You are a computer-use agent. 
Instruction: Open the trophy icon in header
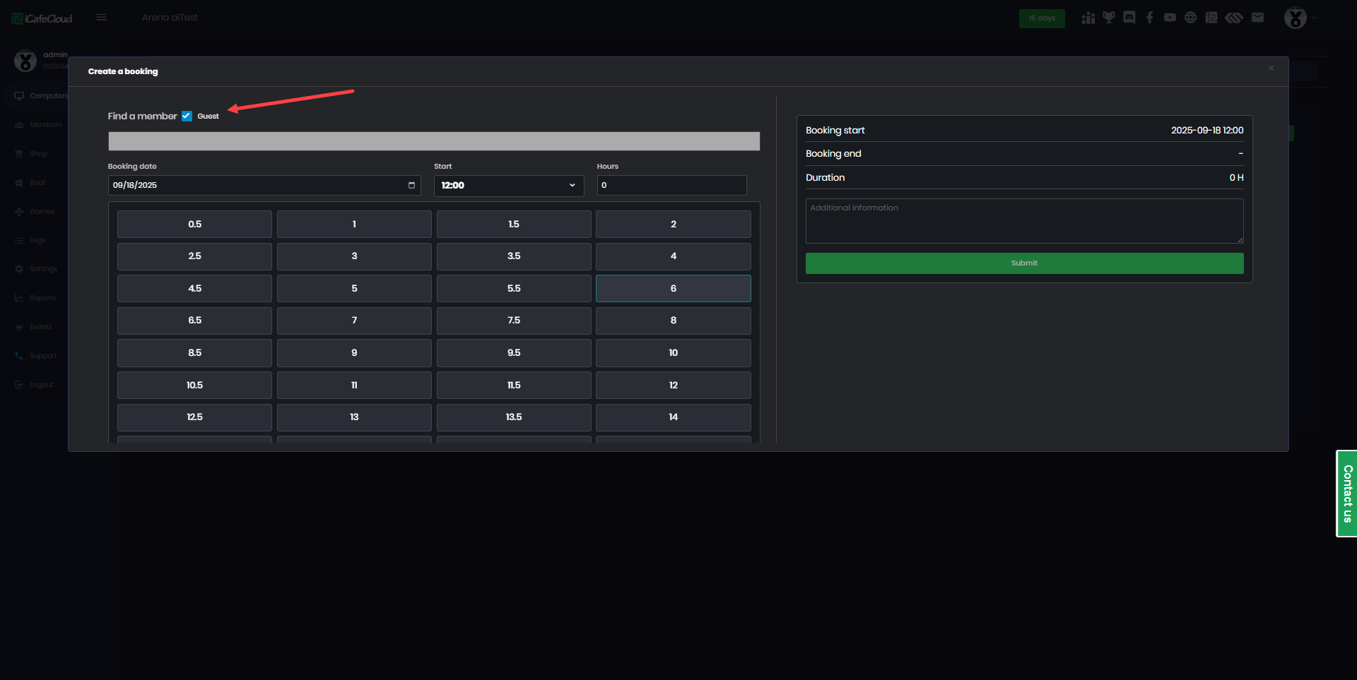point(1109,18)
